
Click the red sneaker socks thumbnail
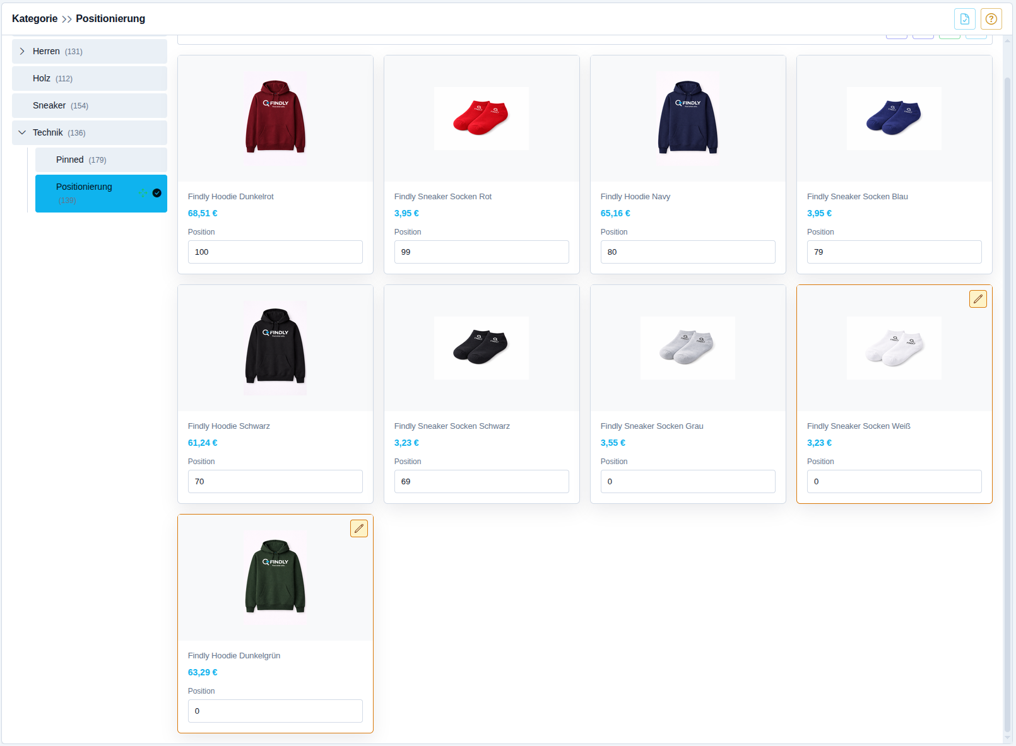pos(481,118)
